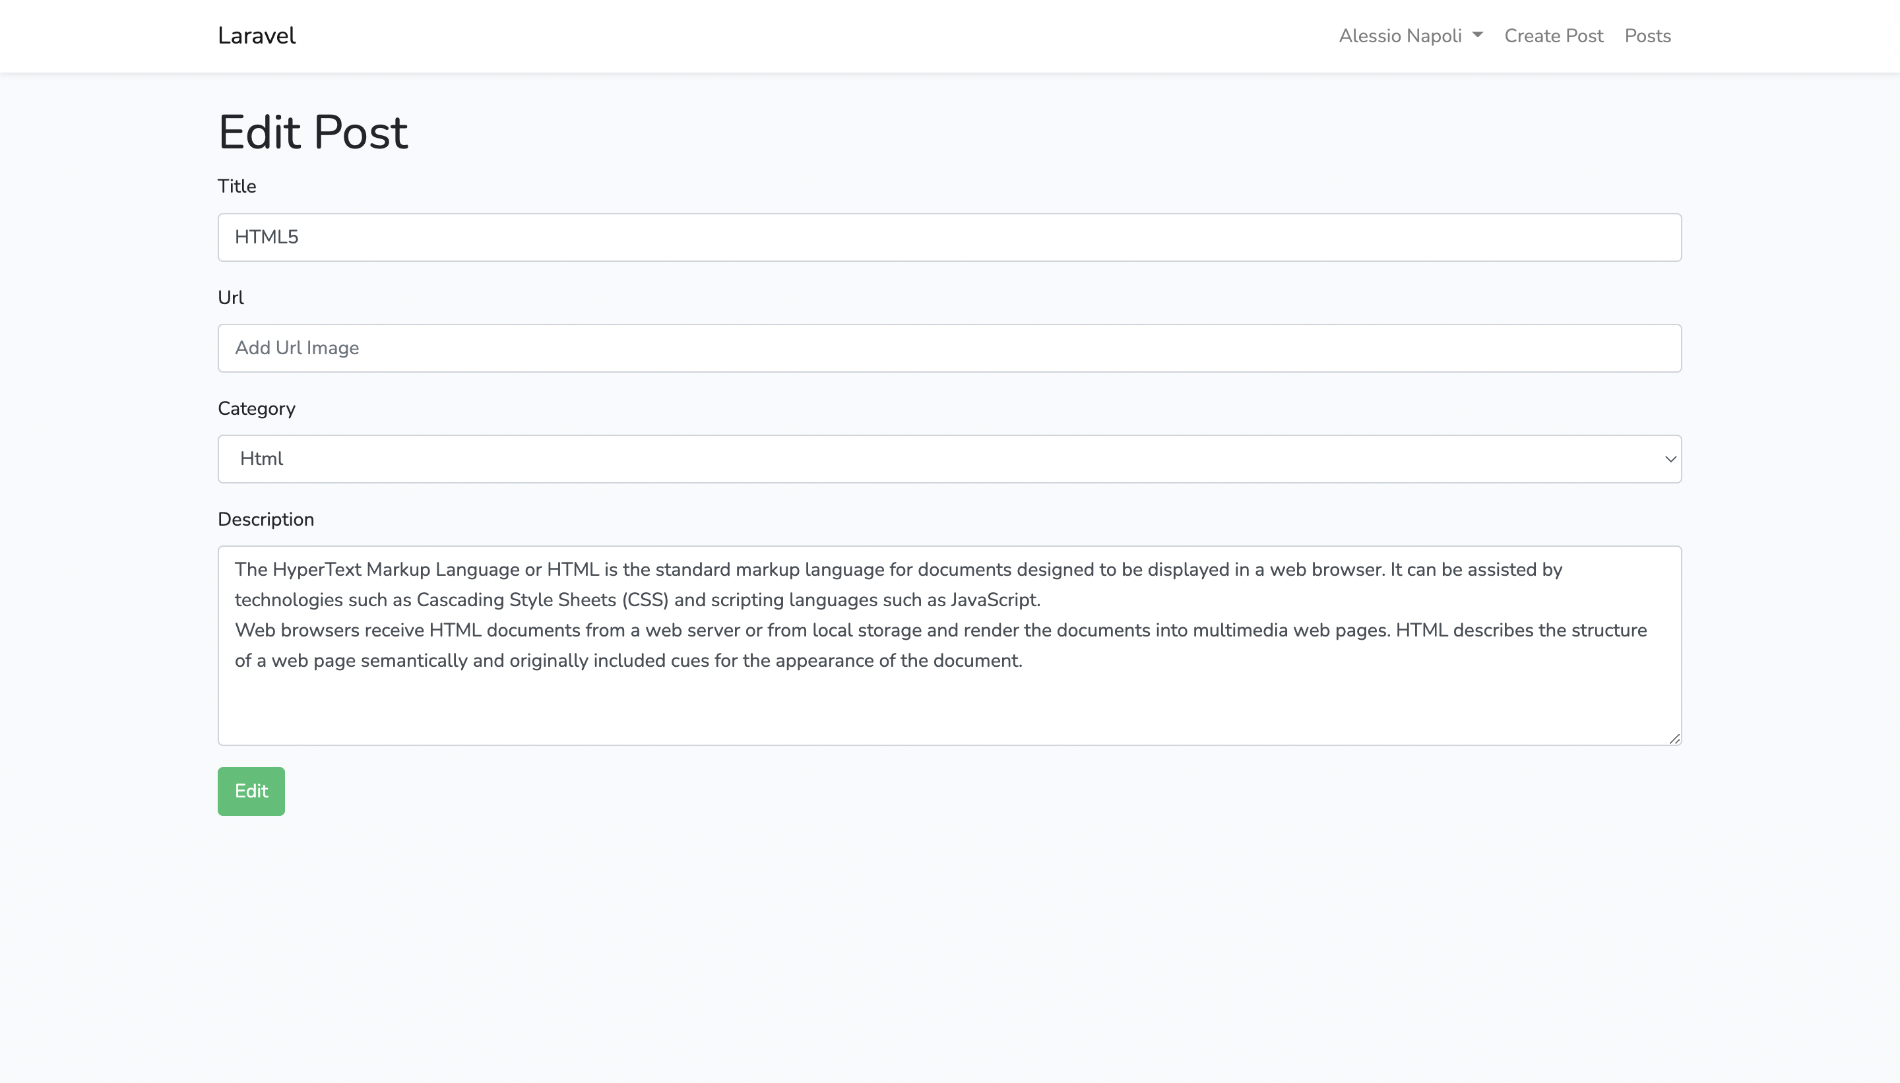The image size is (1900, 1083).
Task: Submit changes with the Edit button
Action: click(251, 791)
